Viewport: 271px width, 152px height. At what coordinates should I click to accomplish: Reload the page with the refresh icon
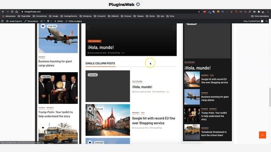pyautogui.click(x=12, y=12)
